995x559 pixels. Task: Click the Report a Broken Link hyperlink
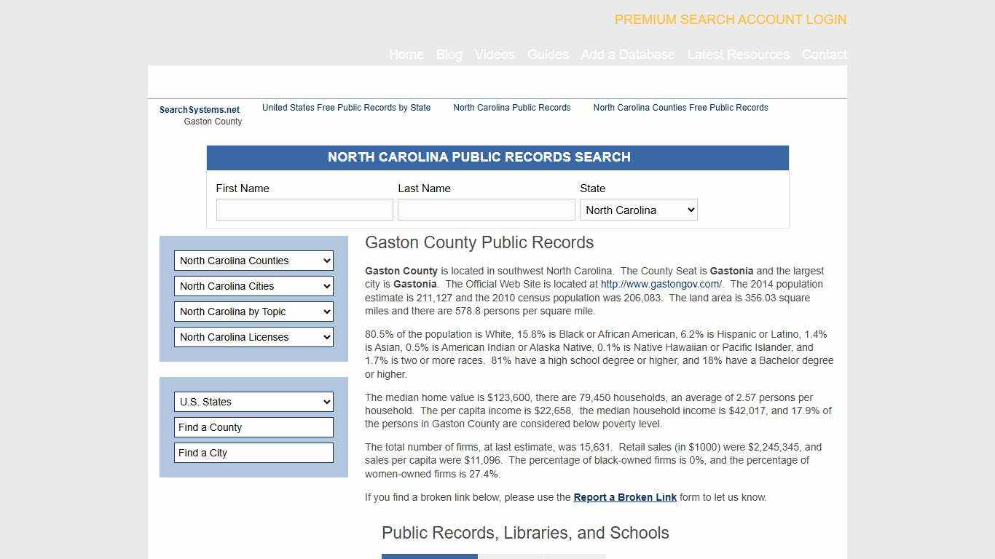[x=624, y=497]
